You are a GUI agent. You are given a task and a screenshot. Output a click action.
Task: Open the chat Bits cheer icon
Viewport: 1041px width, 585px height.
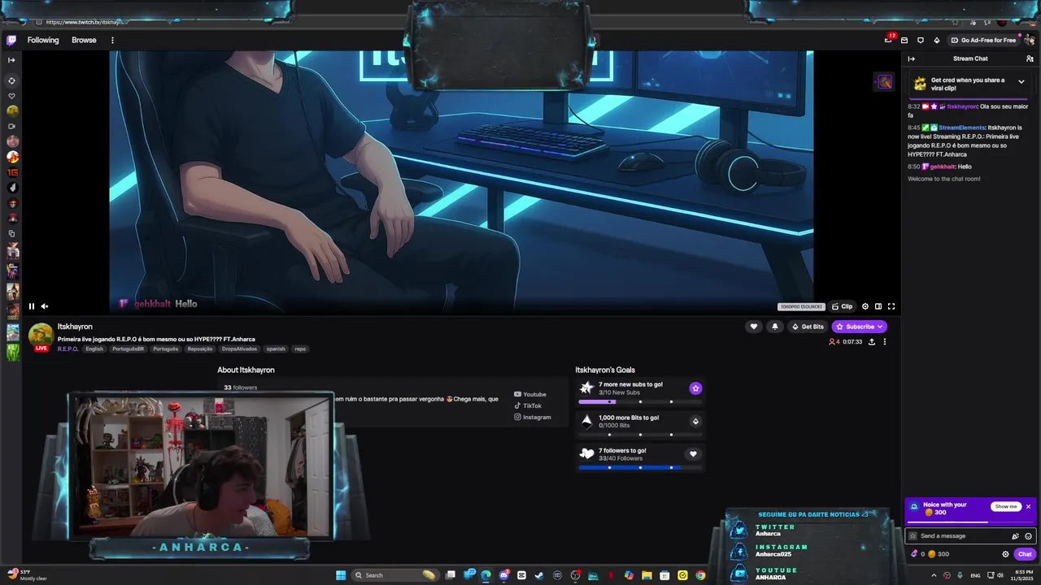[1015, 536]
